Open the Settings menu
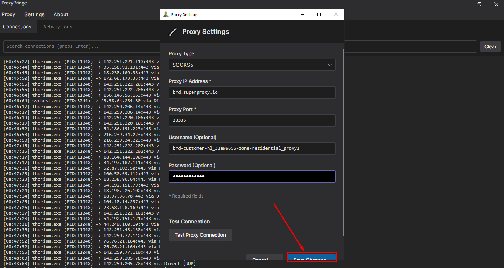The width and height of the screenshot is (504, 268). coord(34,14)
